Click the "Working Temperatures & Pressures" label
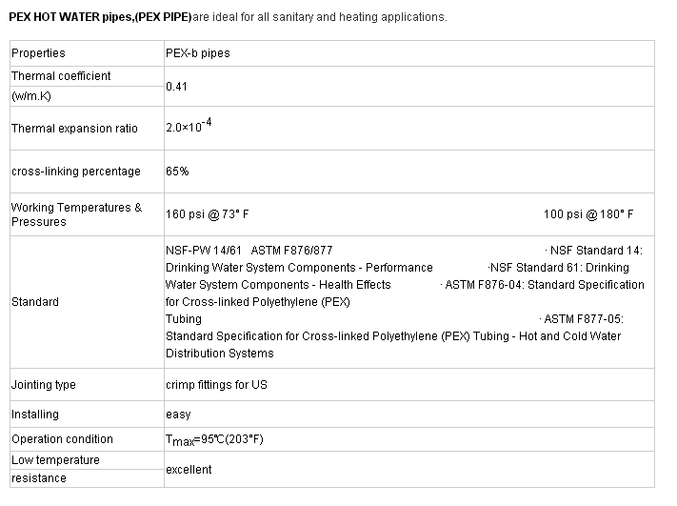677x506 pixels. [x=76, y=214]
